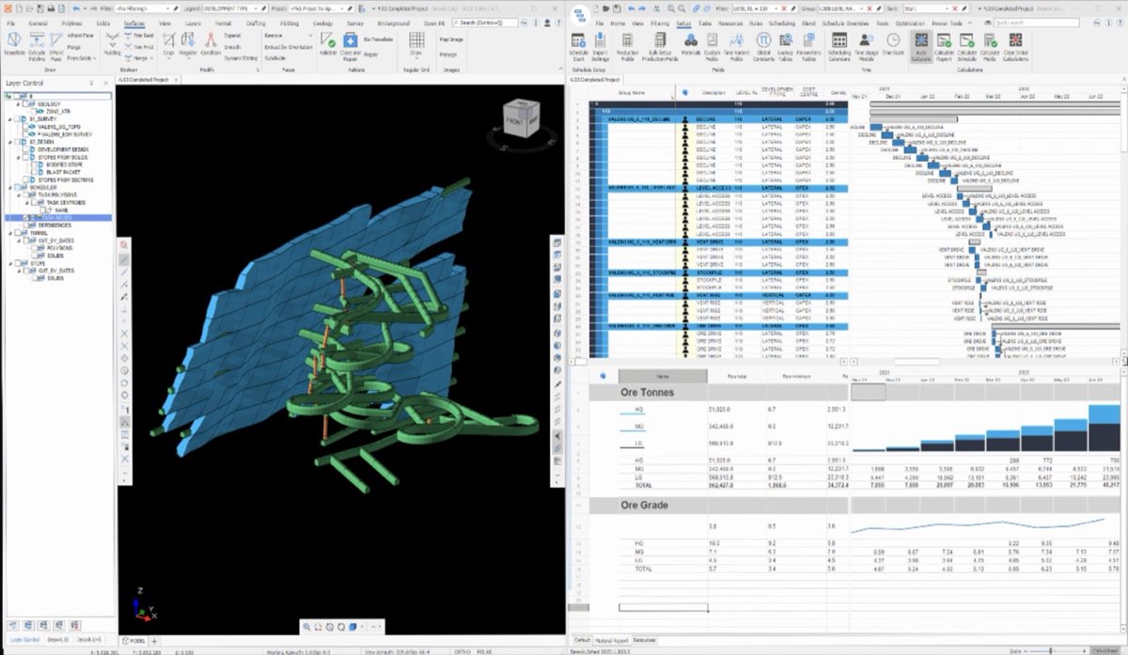
Task: Collapse the 02_DESIGN tree node
Action: pyautogui.click(x=8, y=142)
